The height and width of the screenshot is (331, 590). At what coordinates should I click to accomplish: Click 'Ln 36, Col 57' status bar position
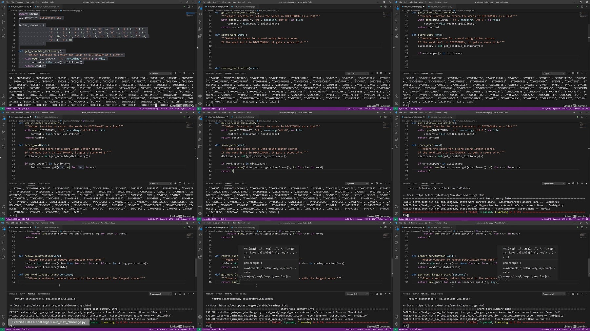(546, 329)
